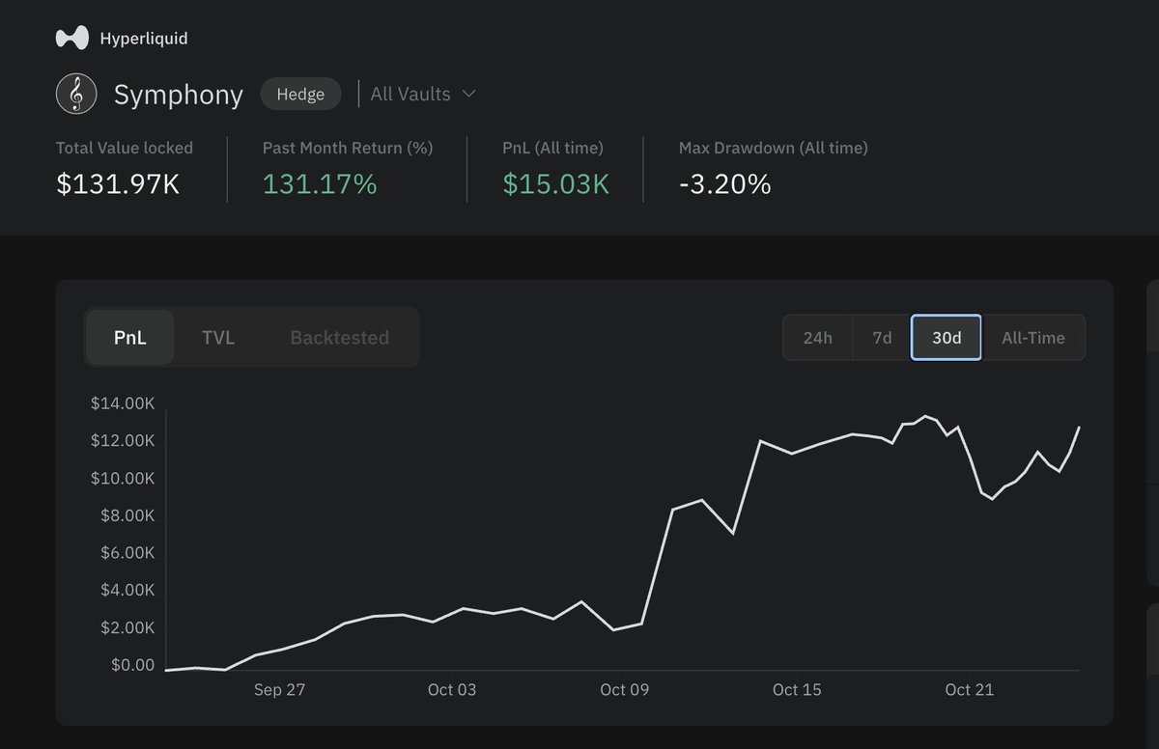The width and height of the screenshot is (1159, 749).
Task: Click the $131.97K total value locked
Action: [118, 183]
